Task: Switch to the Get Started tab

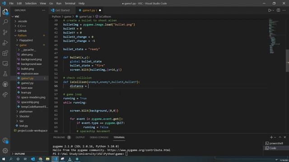Action: pyautogui.click(x=62, y=10)
